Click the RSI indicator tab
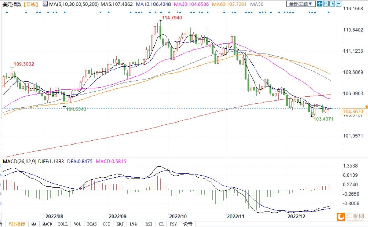The height and width of the screenshot is (227, 368). coord(149,224)
